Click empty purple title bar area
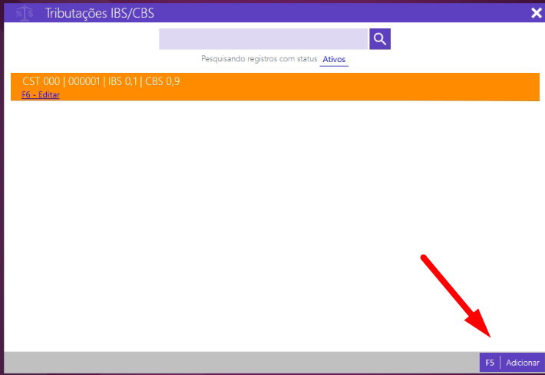The height and width of the screenshot is (375, 545). click(x=345, y=12)
